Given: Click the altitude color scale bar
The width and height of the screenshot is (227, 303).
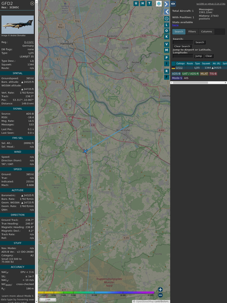Looking at the screenshot, I should click(96, 293).
